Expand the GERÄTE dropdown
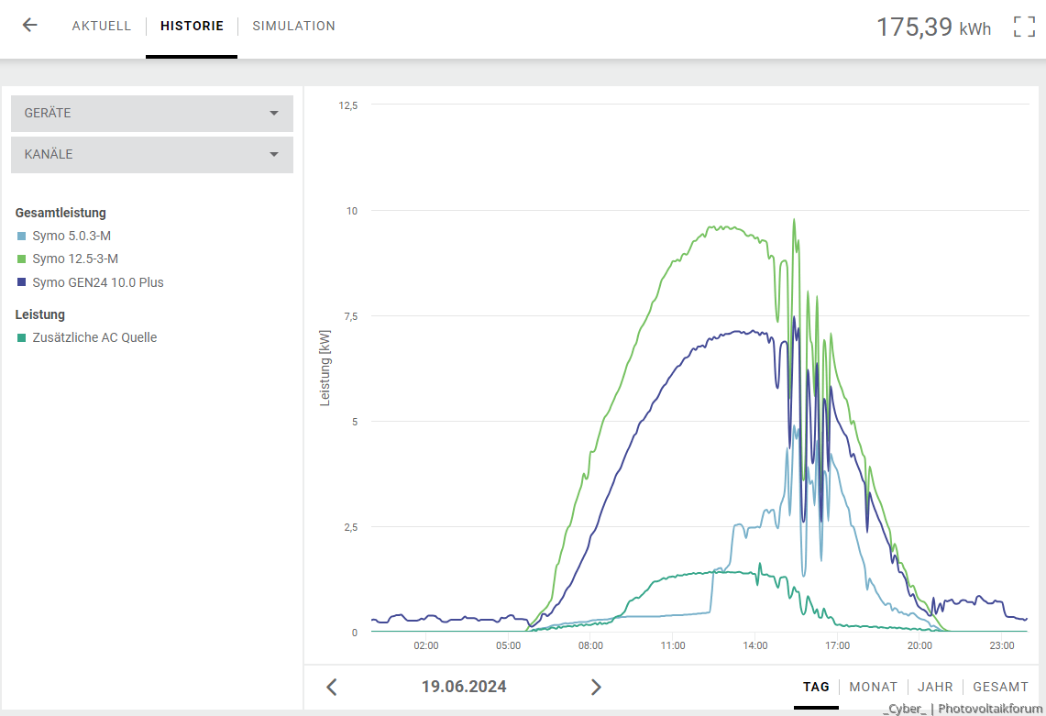This screenshot has width=1046, height=716. tap(151, 114)
